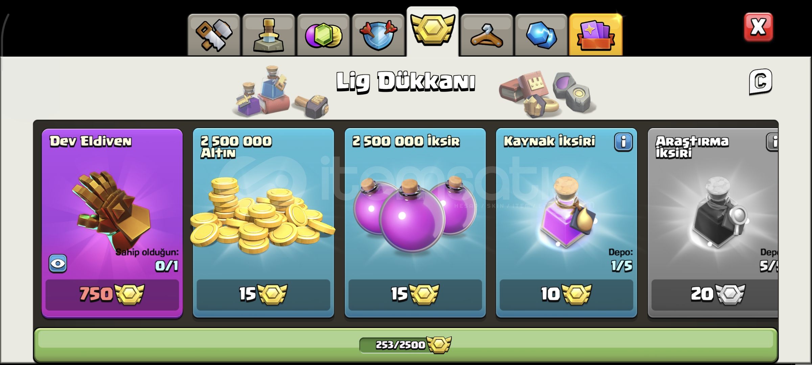Preview Dev Eldiven with the eye icon

pyautogui.click(x=58, y=264)
